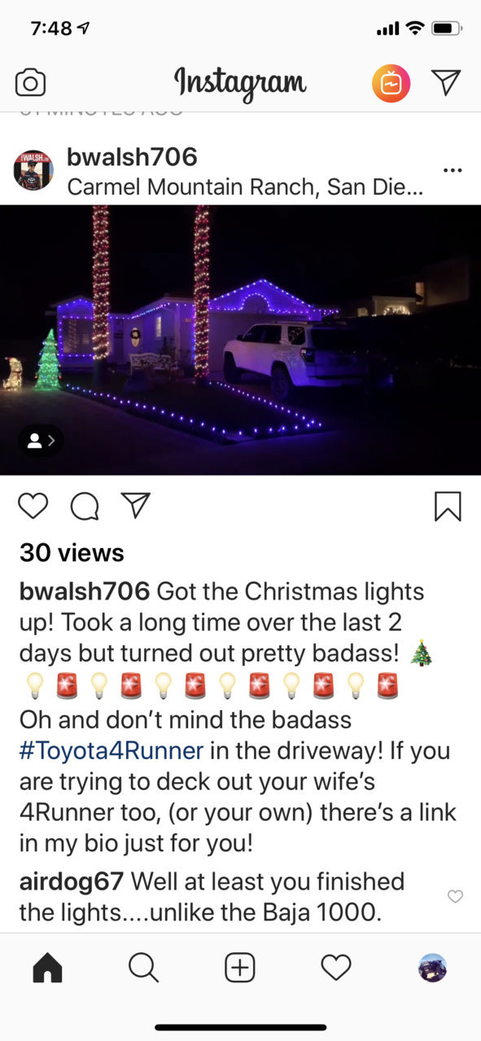Open bwalsh706's profile from the post header username

(132, 157)
